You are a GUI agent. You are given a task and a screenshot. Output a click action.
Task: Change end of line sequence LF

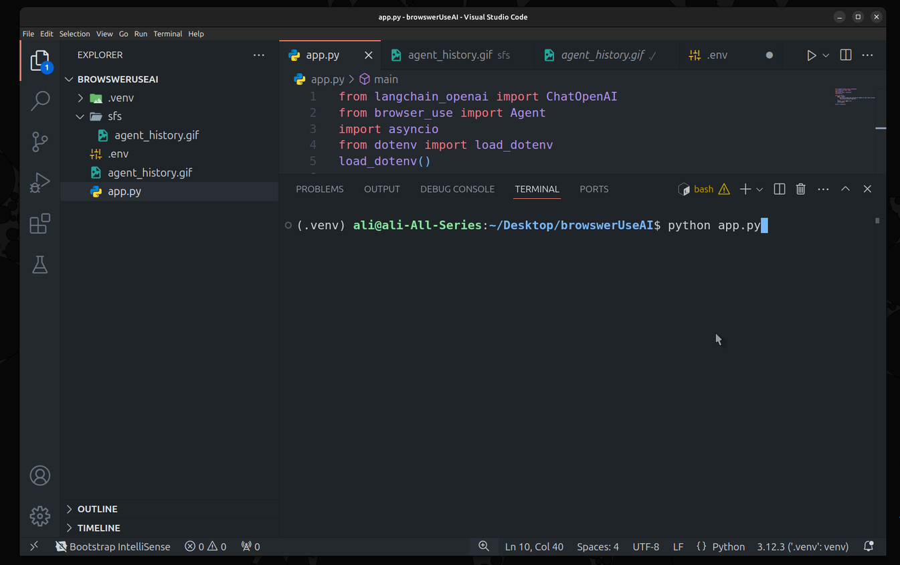pyautogui.click(x=678, y=546)
